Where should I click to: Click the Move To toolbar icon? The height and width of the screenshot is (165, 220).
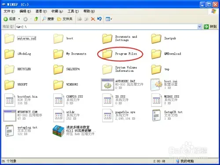[80, 19]
